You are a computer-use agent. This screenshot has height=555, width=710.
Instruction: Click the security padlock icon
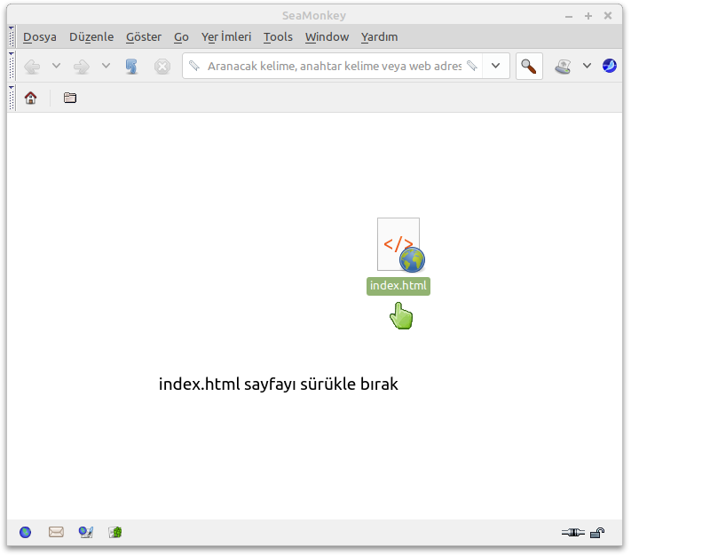(x=598, y=533)
